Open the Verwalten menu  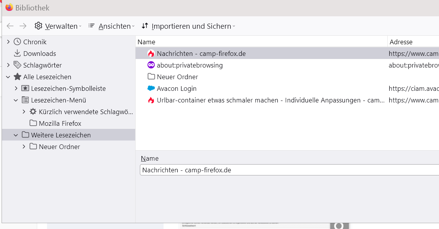pyautogui.click(x=58, y=26)
